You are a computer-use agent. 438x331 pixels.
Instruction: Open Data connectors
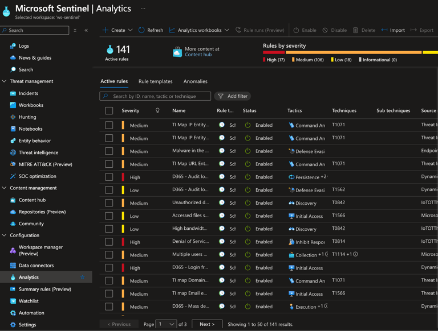click(36, 266)
